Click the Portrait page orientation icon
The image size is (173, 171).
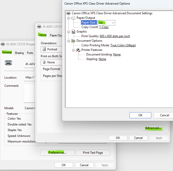point(44,49)
